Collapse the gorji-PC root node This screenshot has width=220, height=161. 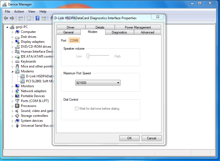tap(7, 27)
